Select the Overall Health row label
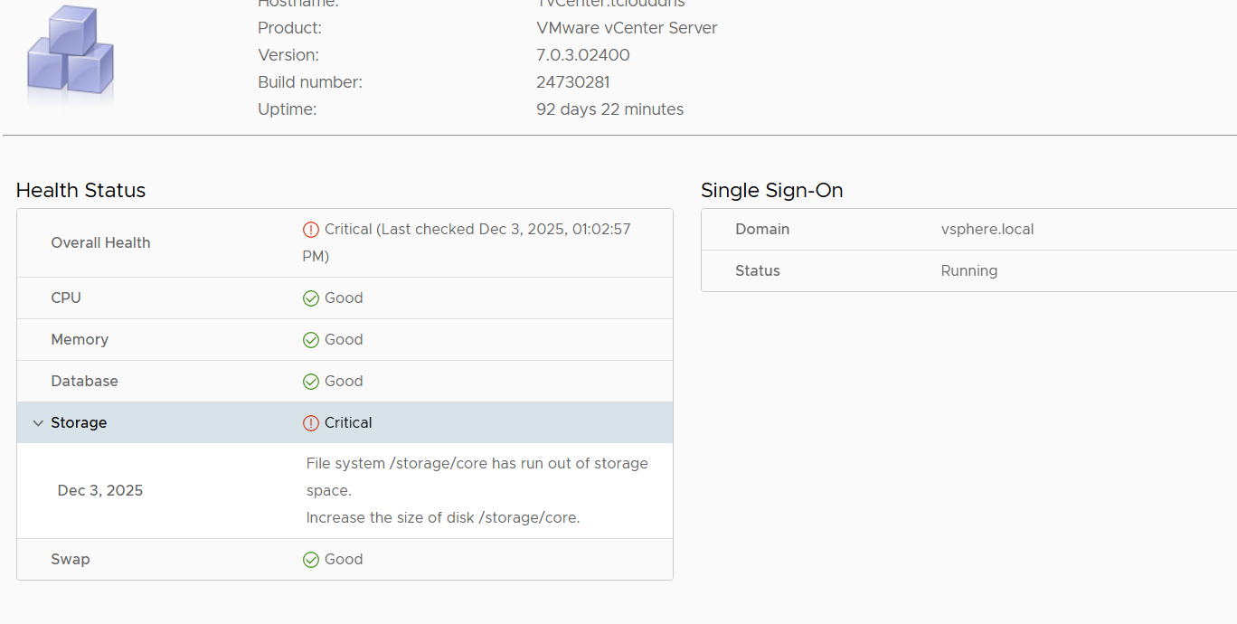This screenshot has width=1237, height=624. click(x=100, y=242)
